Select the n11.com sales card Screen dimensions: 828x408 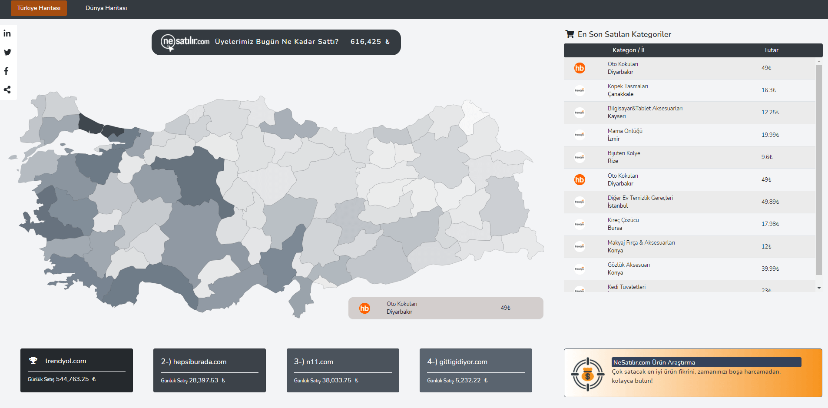coord(343,370)
